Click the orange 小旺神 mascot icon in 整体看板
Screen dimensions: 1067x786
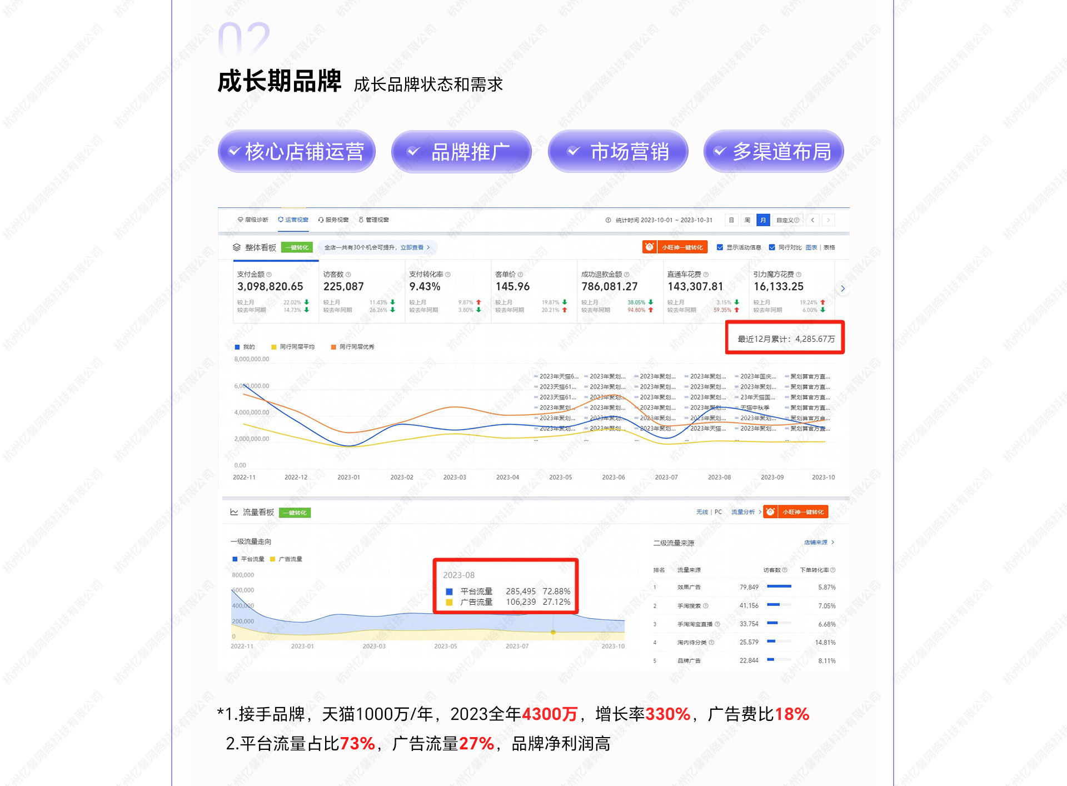pyautogui.click(x=649, y=247)
